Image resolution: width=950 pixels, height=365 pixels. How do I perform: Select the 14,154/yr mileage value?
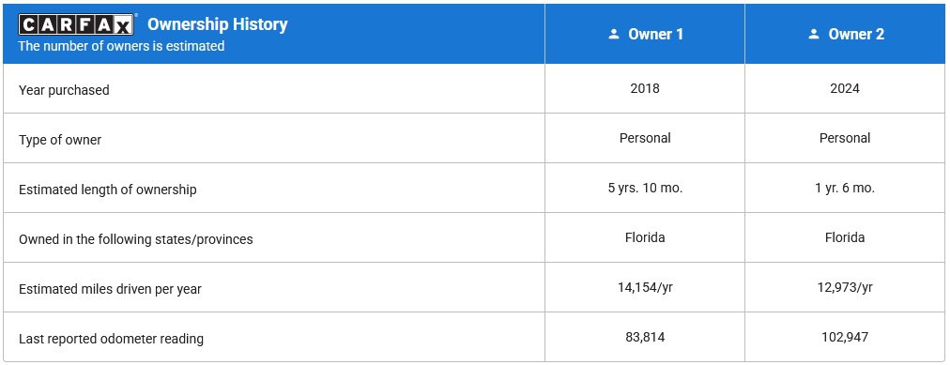click(x=645, y=287)
